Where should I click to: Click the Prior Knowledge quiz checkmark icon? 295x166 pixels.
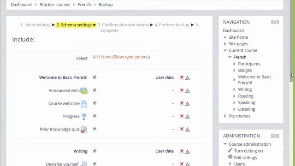pos(84,130)
